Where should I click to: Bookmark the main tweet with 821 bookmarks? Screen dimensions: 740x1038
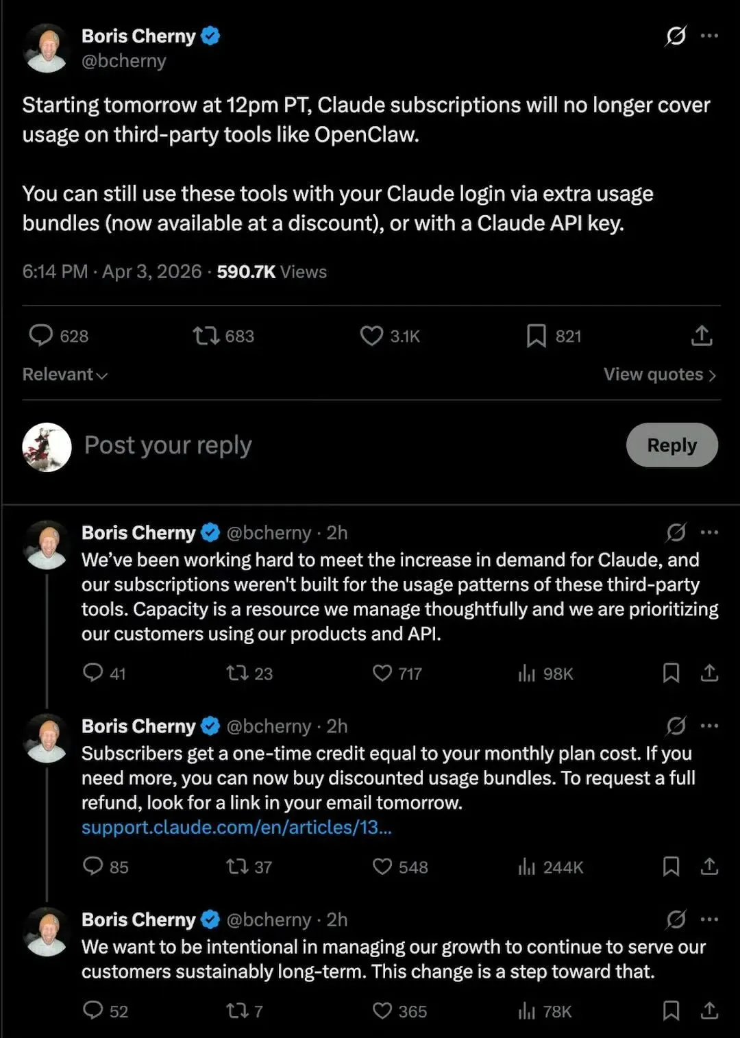click(x=536, y=336)
